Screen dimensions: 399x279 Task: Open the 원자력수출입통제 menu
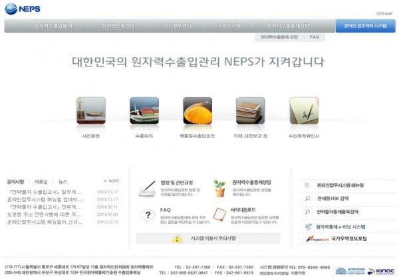[x=53, y=26]
